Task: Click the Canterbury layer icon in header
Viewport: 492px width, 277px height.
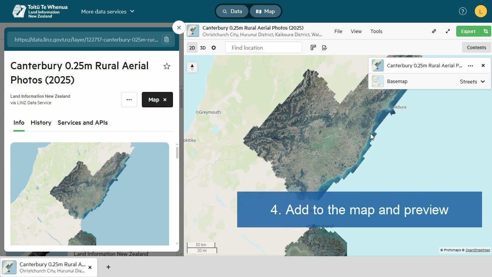Action: click(x=193, y=31)
